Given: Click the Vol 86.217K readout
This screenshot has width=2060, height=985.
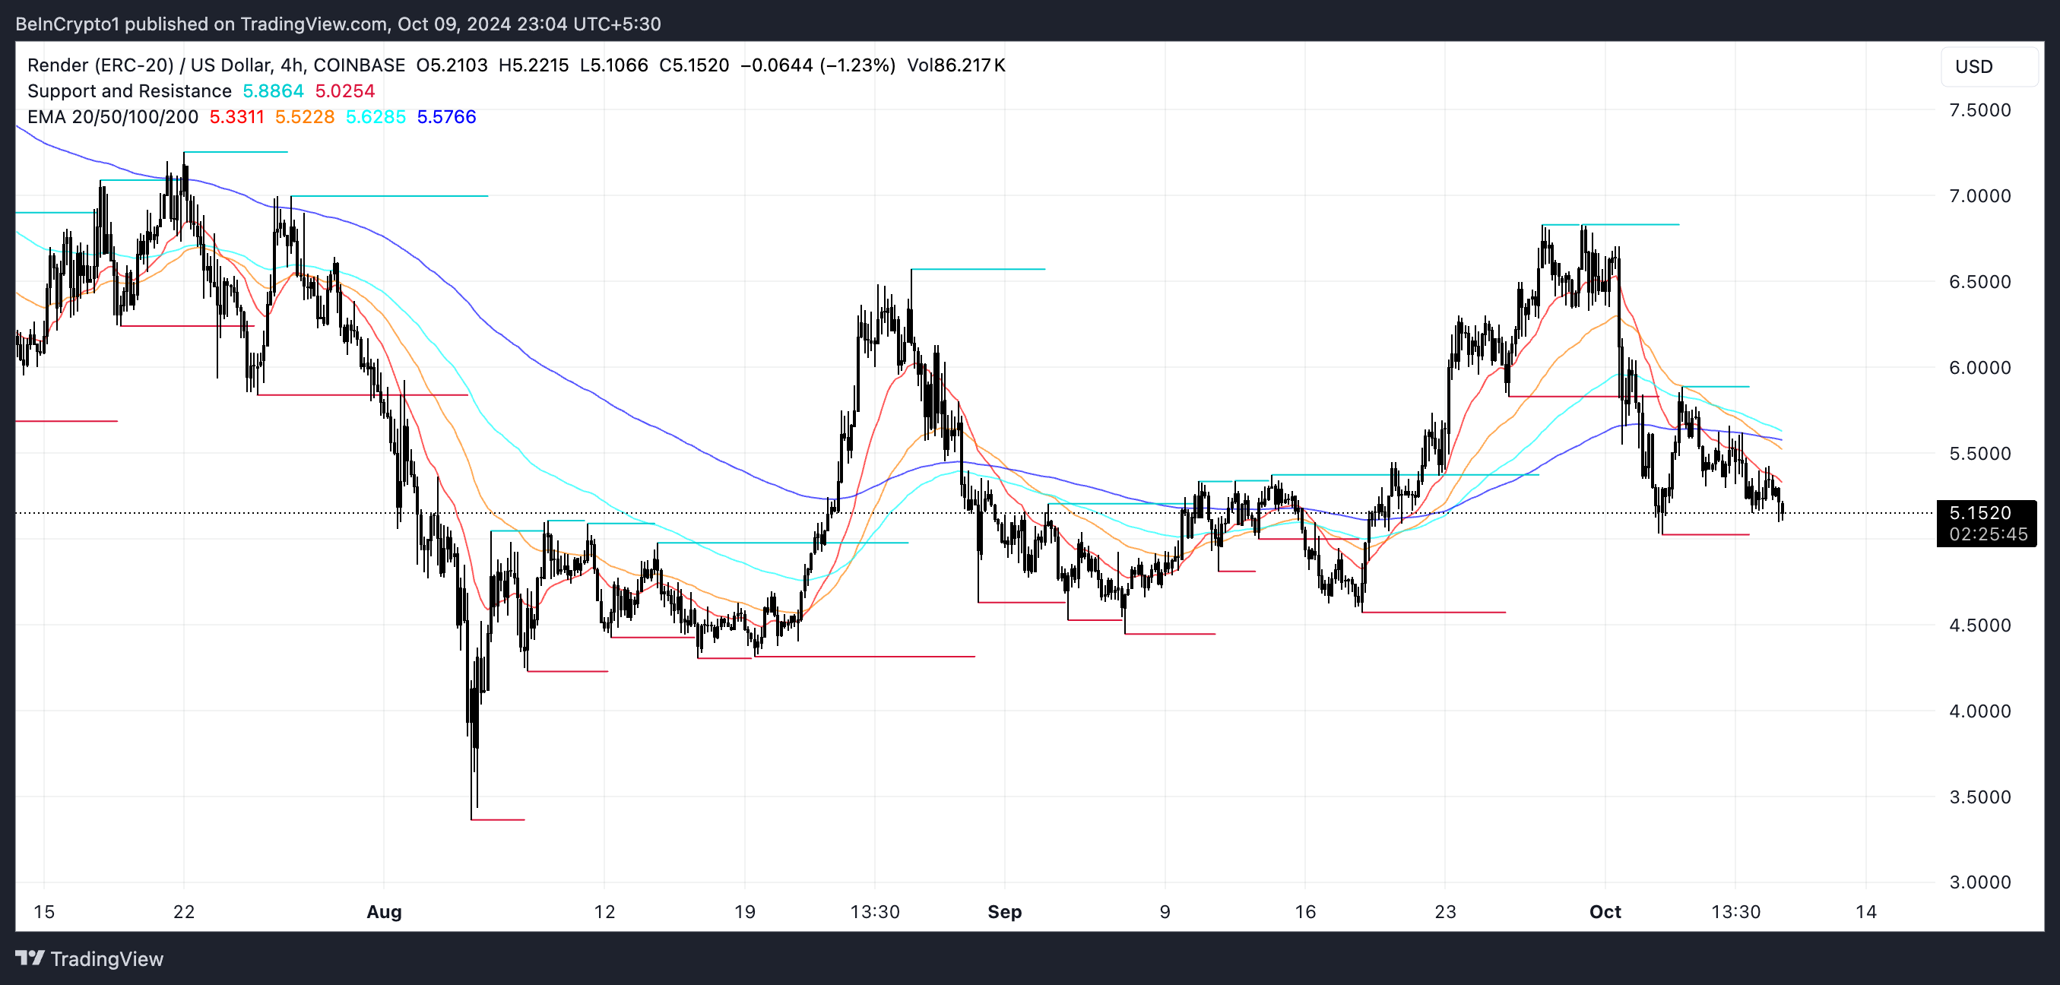Looking at the screenshot, I should pos(956,65).
